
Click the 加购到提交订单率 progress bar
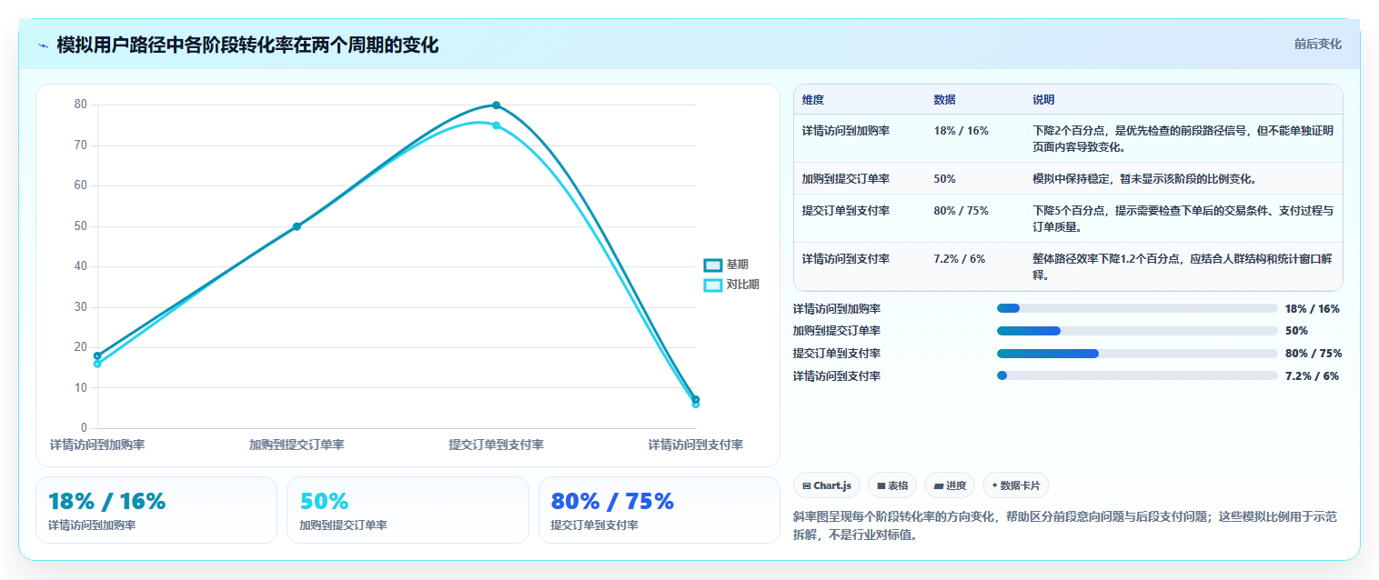[1137, 331]
